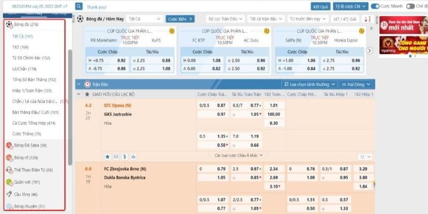Click the Kết Quả button
The height and width of the screenshot is (214, 428).
(320, 6)
